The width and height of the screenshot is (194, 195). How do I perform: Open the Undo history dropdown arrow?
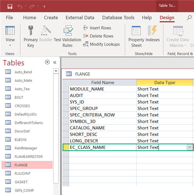25,6
